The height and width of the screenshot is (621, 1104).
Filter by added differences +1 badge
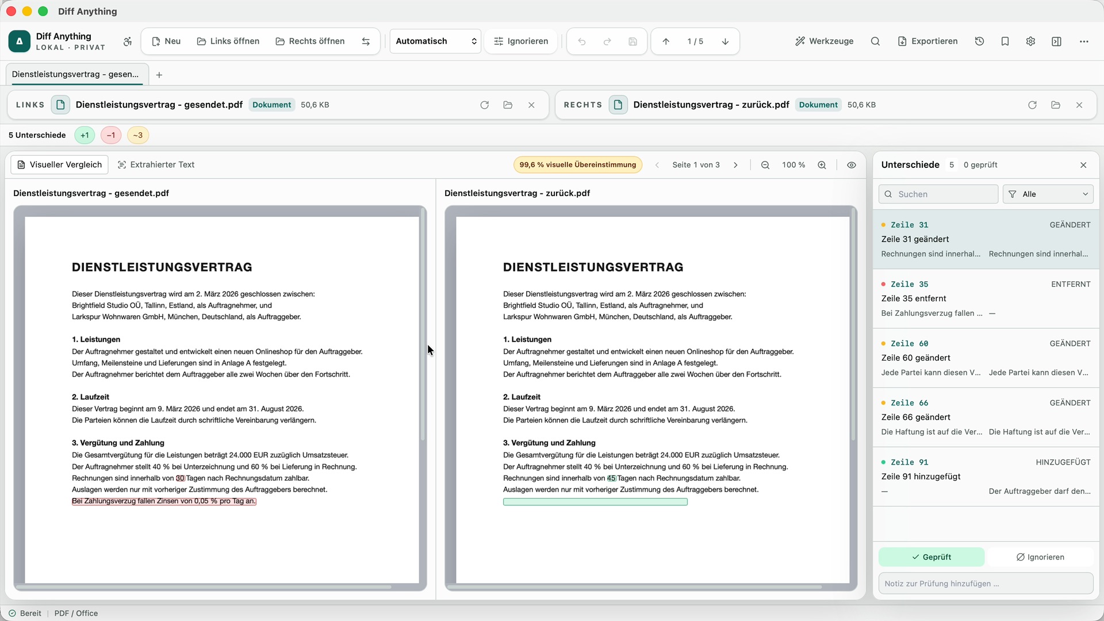coord(85,135)
